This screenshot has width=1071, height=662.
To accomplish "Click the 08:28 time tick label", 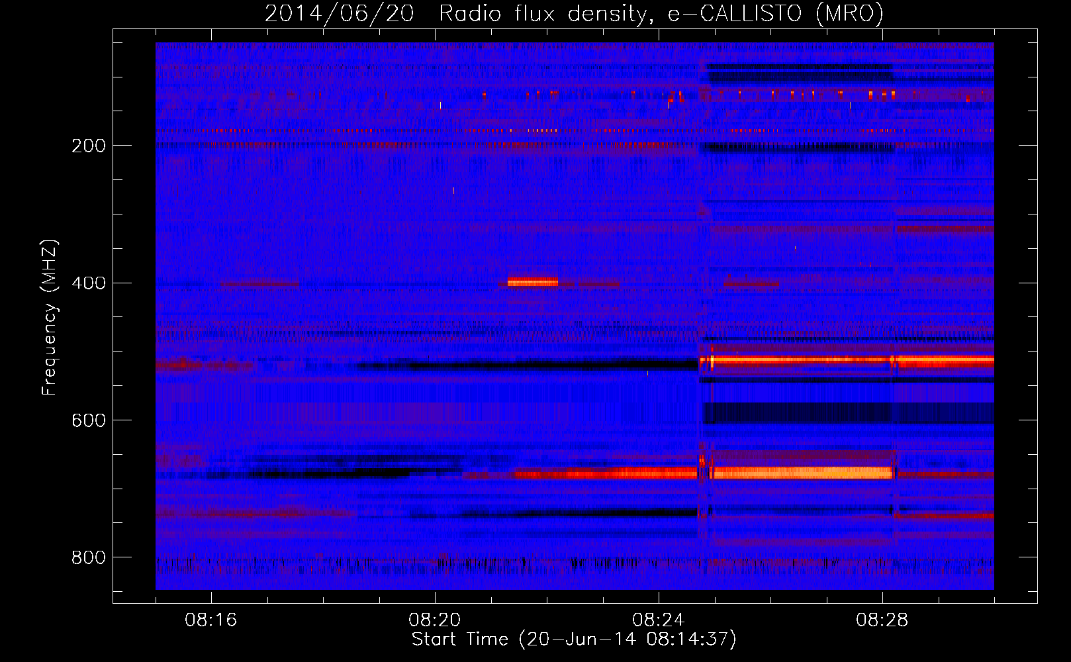I will pyautogui.click(x=882, y=620).
